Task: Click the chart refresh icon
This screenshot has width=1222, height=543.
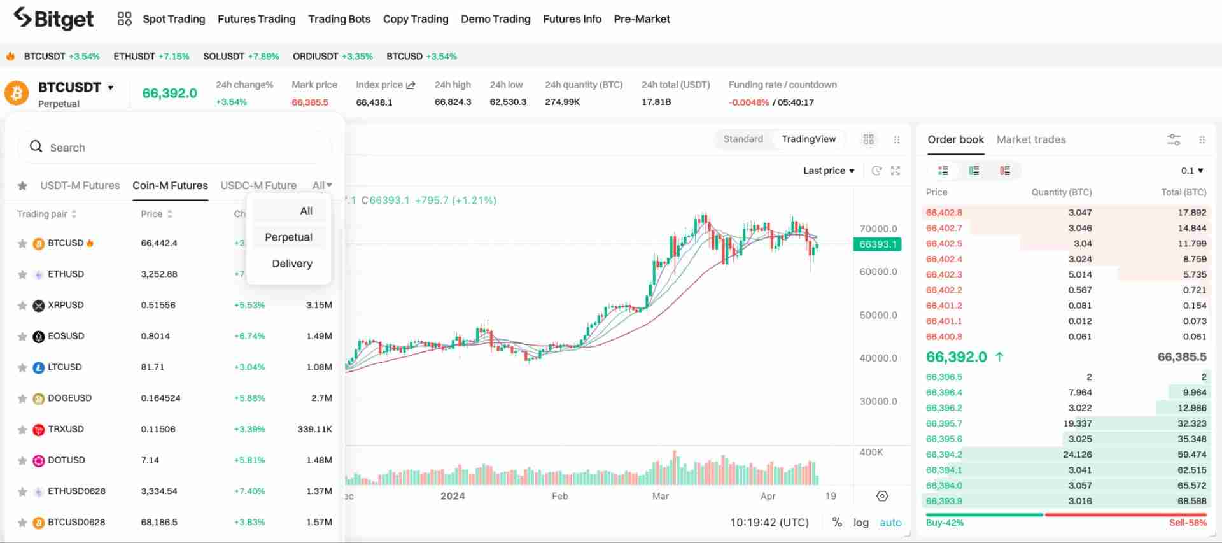Action: [876, 171]
